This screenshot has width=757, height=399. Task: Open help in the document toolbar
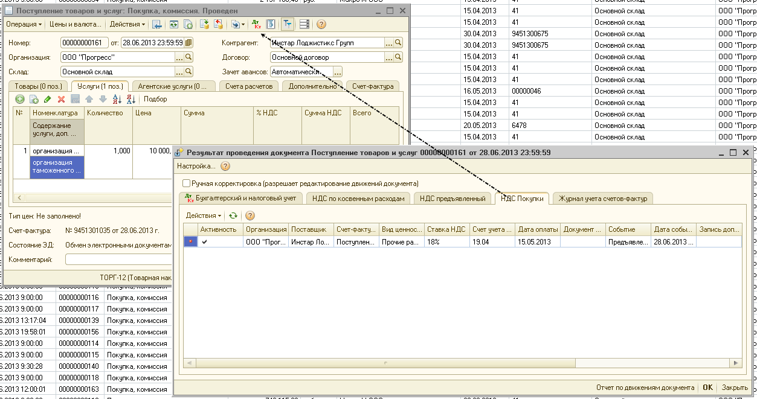(x=321, y=24)
